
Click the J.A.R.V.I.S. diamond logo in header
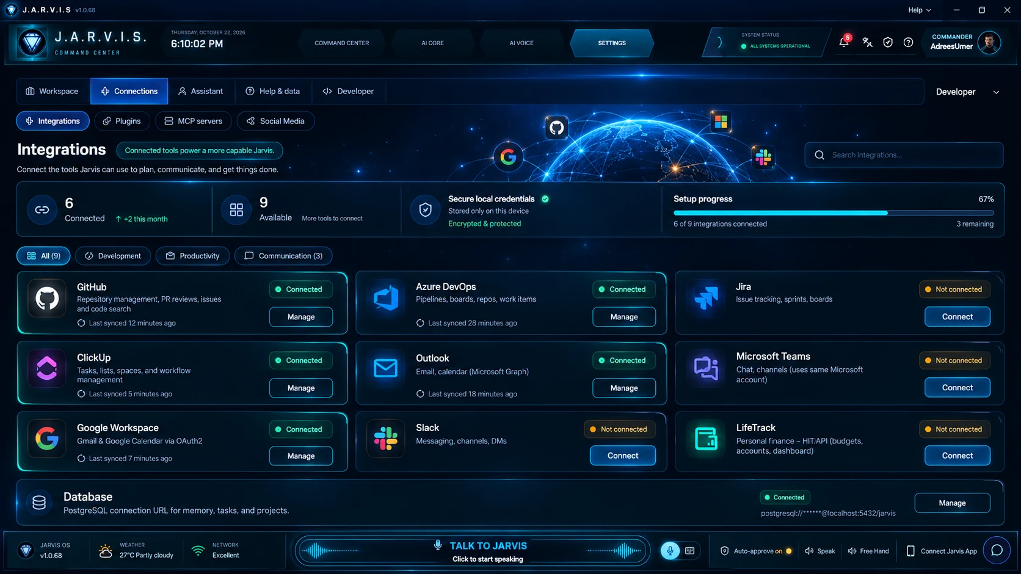click(x=32, y=43)
